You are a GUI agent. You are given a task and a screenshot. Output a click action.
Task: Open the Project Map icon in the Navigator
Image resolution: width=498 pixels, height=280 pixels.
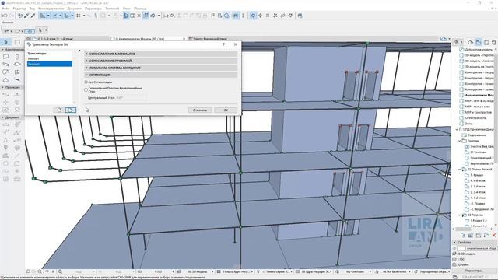click(471, 42)
